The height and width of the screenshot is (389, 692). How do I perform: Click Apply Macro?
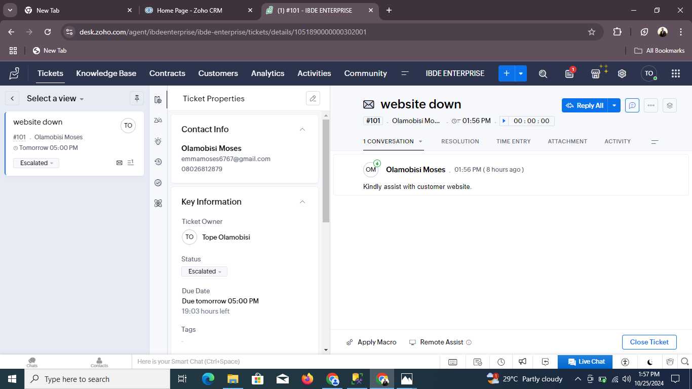(x=371, y=342)
